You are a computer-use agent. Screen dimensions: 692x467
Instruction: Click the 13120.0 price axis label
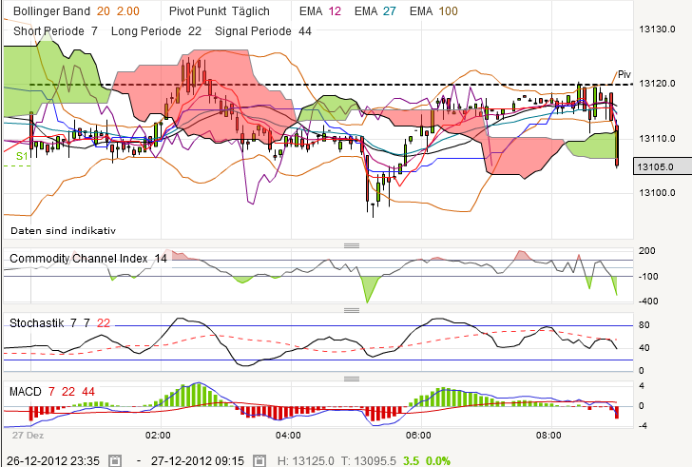click(x=657, y=84)
